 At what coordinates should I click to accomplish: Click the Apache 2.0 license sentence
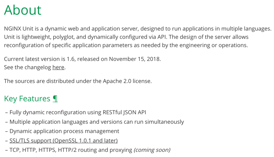coord(78,81)
